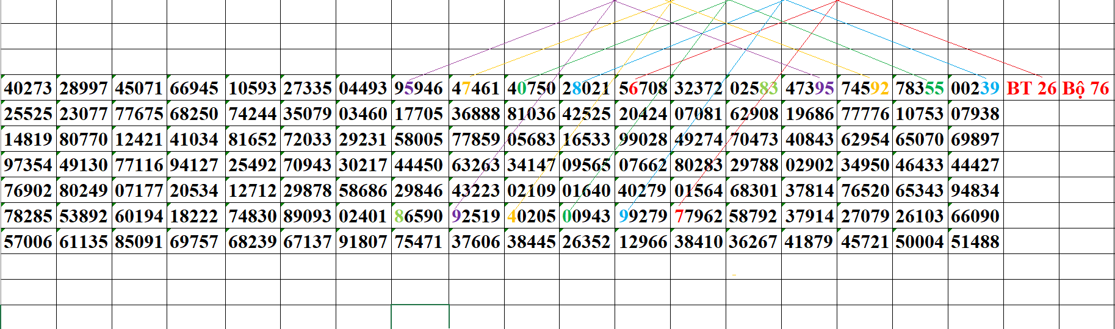
Task: Click the cell containing 51488
Action: coord(975,242)
